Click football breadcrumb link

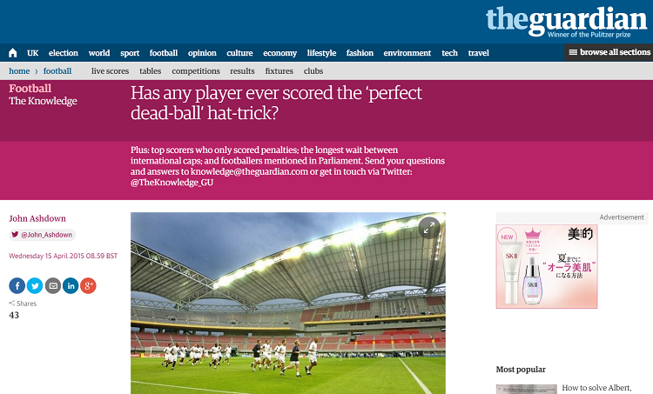57,71
